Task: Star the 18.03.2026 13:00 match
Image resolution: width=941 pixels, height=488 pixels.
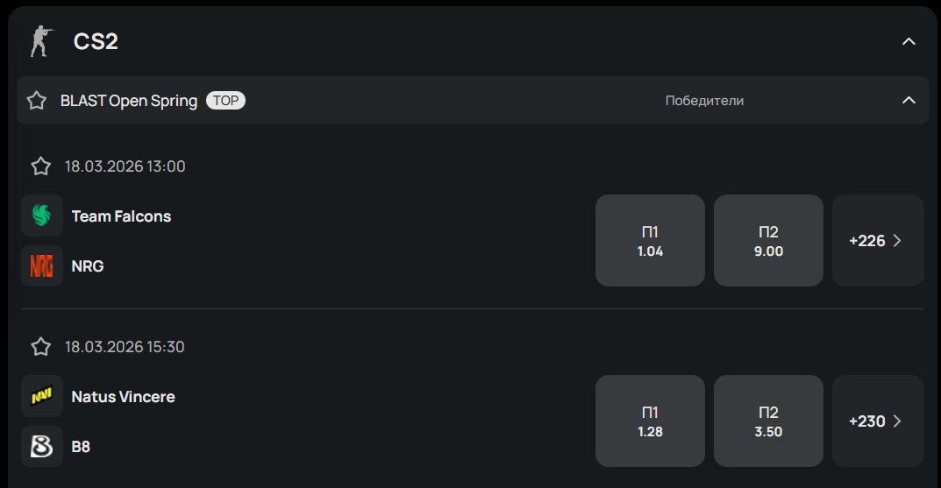Action: point(41,166)
